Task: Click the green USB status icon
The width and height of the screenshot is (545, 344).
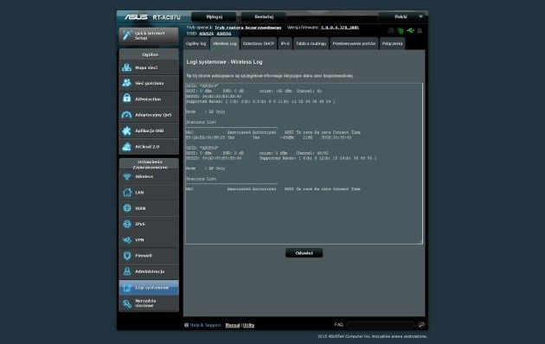Action: [x=410, y=31]
